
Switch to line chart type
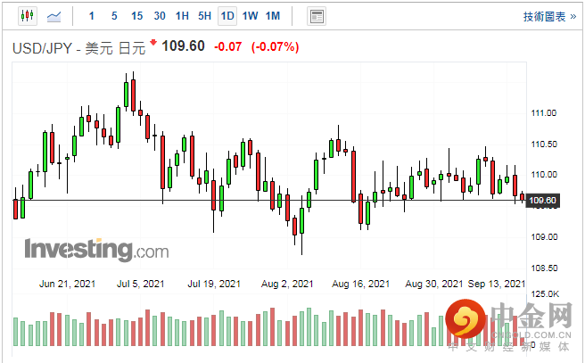(x=54, y=16)
